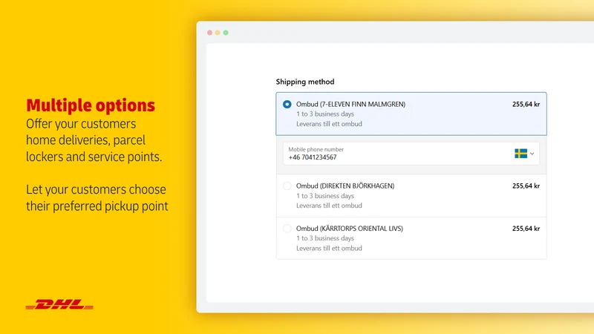Image resolution: width=594 pixels, height=334 pixels.
Task: Click the 'Ombud (7-ELEVEN FINN MALMGREN)' label
Action: pyautogui.click(x=350, y=104)
